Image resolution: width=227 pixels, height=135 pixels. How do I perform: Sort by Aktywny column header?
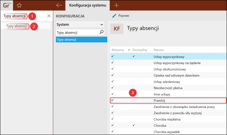(x=120, y=50)
